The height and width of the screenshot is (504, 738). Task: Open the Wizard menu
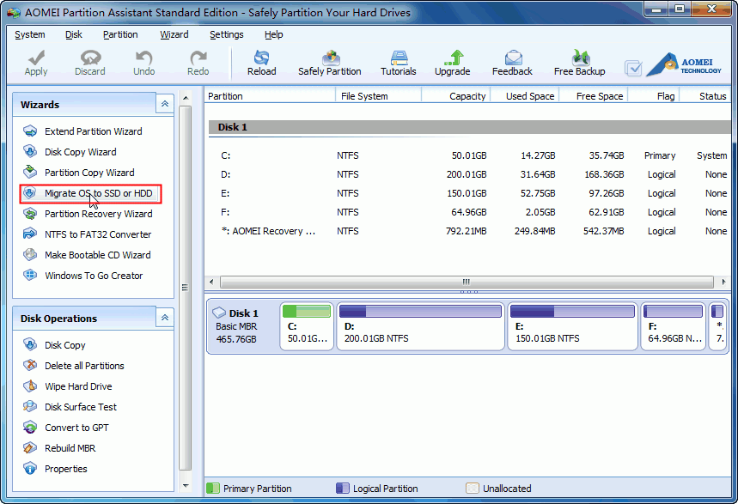(174, 34)
